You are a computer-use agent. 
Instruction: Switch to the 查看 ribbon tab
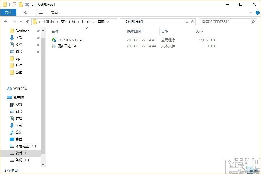coord(54,12)
